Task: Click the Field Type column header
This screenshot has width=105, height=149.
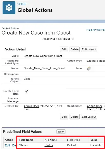Action: tap(73, 140)
